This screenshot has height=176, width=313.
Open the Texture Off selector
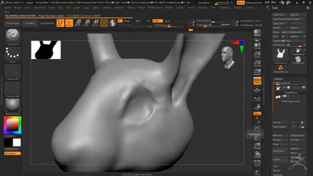pos(13,89)
